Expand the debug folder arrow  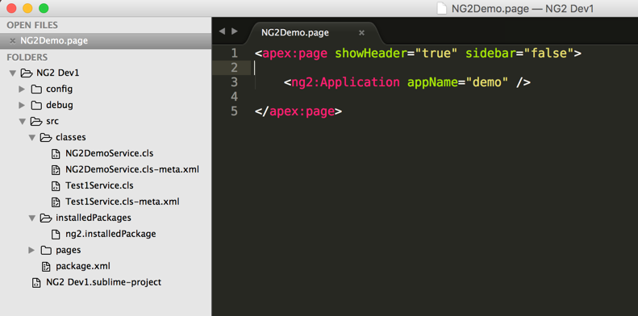click(x=22, y=106)
